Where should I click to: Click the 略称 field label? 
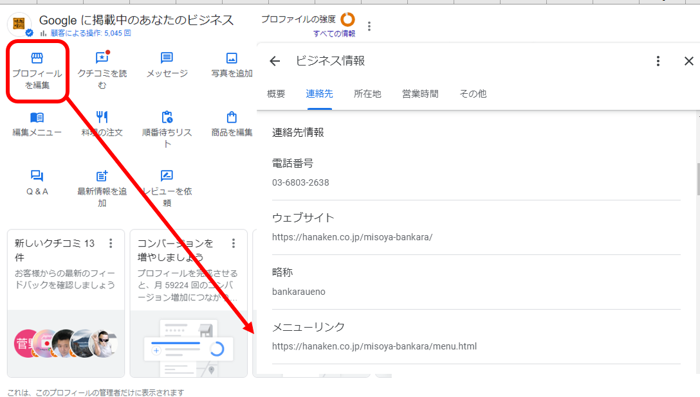(x=282, y=272)
